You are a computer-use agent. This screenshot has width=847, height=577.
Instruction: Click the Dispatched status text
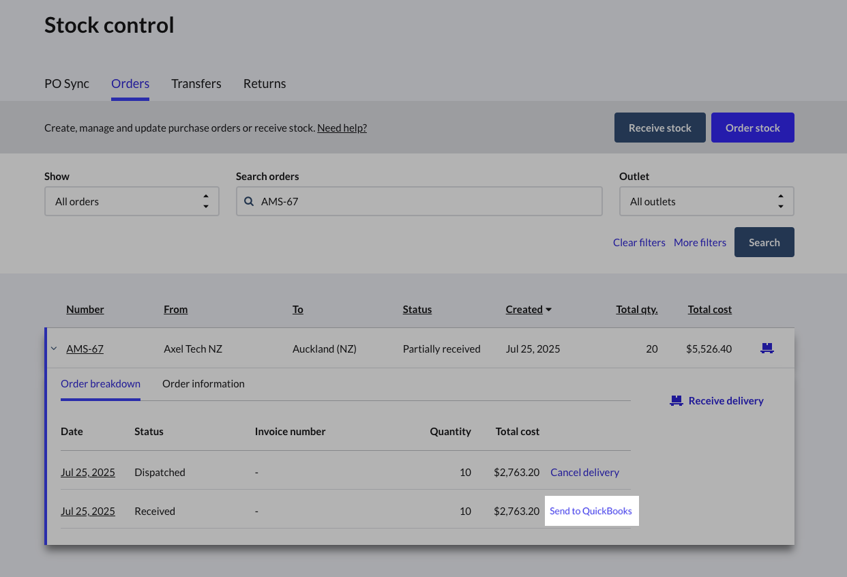[160, 472]
